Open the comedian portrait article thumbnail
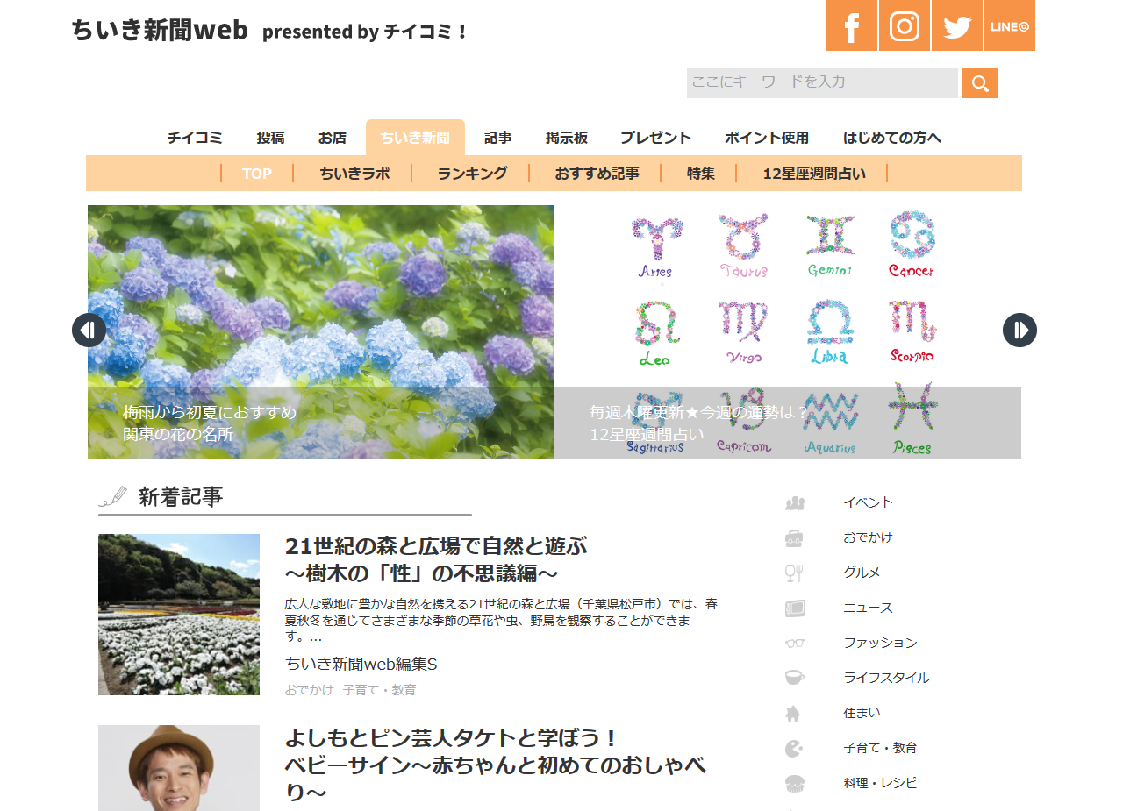 pyautogui.click(x=179, y=768)
